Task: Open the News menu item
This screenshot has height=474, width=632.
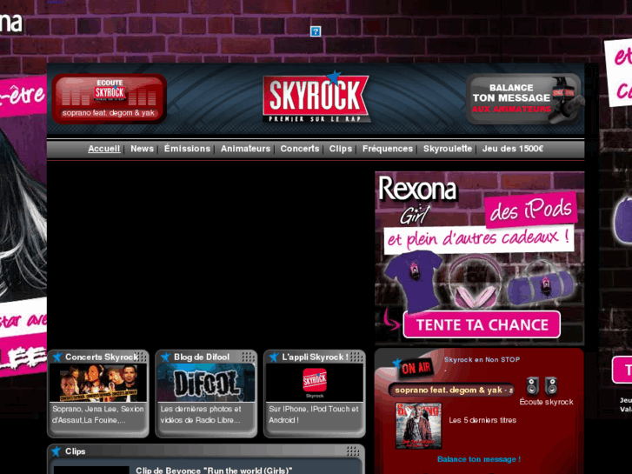Action: [142, 149]
